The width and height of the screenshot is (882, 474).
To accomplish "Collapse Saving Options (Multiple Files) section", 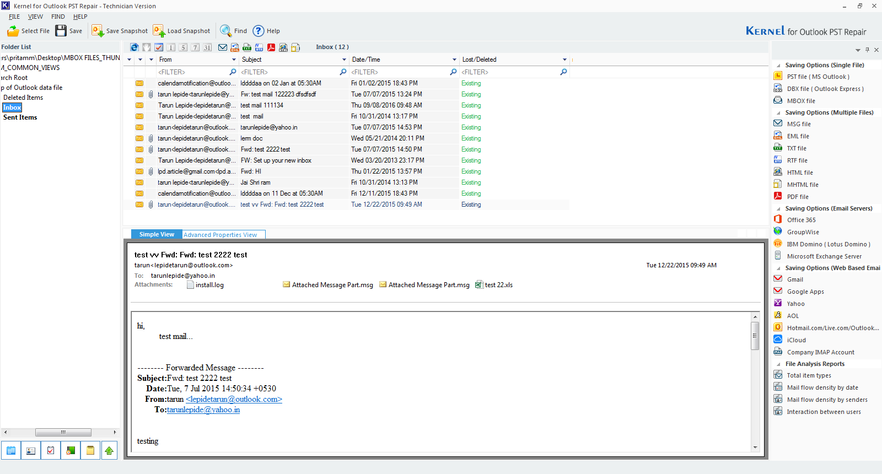I will tap(778, 113).
